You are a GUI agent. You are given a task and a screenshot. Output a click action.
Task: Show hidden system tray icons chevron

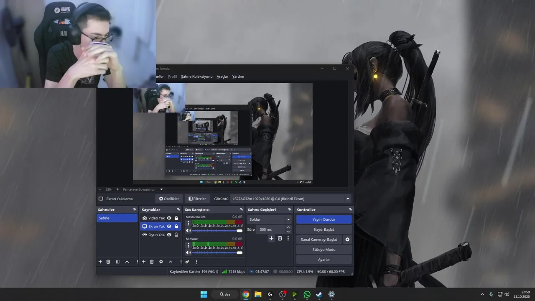click(482, 294)
